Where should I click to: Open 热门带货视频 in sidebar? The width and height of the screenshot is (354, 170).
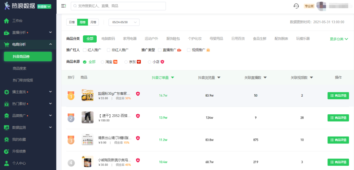(23, 80)
